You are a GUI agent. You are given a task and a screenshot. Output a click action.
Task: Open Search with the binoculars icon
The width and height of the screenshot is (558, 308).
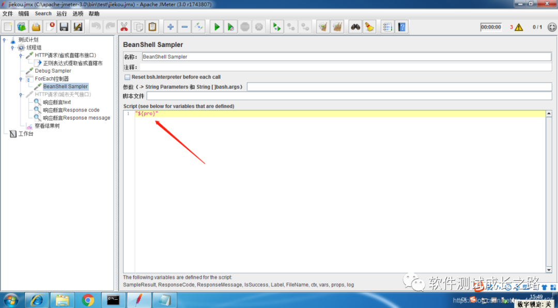[x=355, y=27]
